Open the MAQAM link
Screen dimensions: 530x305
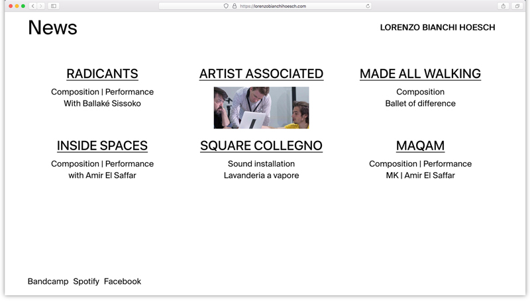click(x=420, y=146)
